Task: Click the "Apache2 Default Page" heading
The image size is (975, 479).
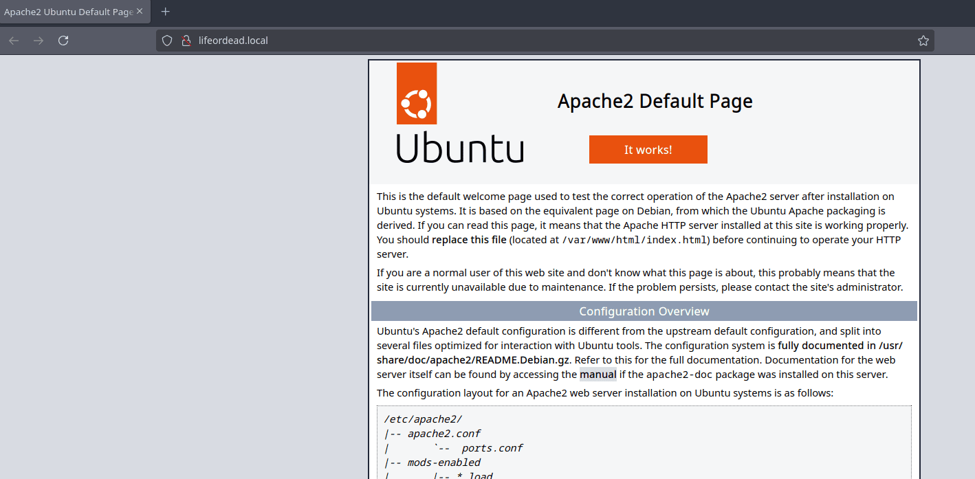Action: pos(655,101)
